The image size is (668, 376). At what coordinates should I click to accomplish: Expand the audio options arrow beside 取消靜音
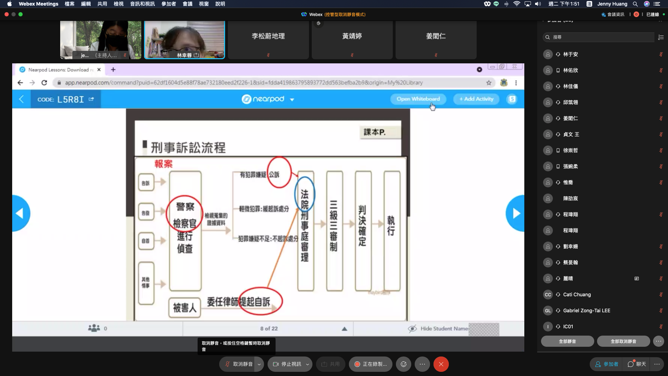[x=259, y=364]
